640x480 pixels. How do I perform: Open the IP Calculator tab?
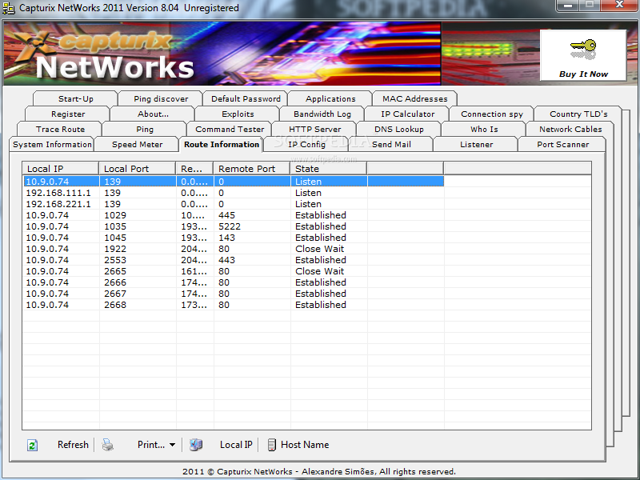(x=408, y=114)
